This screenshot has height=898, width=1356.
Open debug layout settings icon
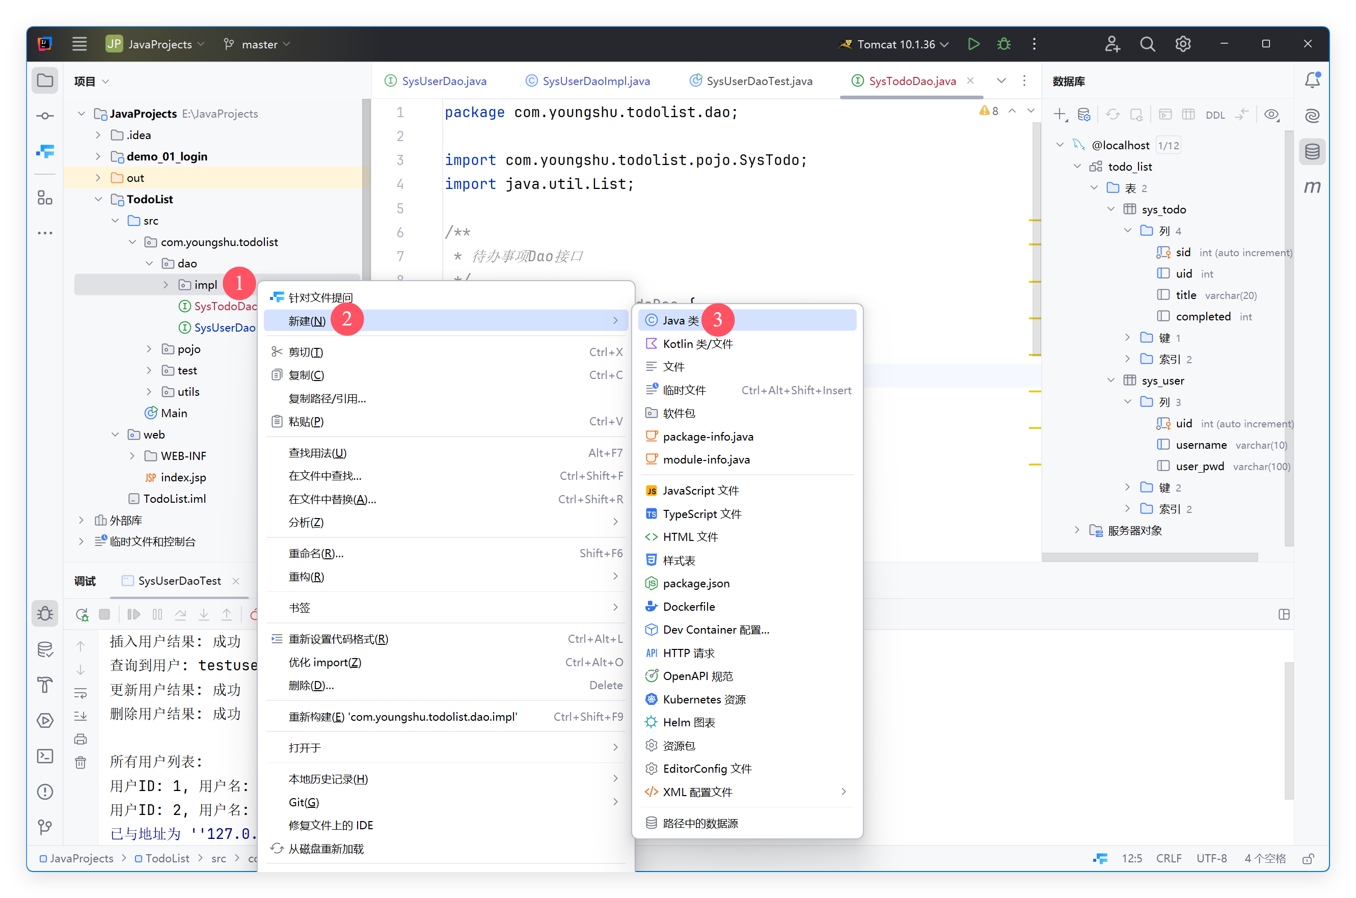point(1284,614)
